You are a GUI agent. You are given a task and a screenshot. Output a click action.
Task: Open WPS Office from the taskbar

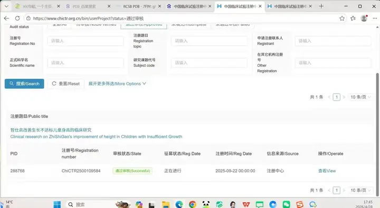(x=246, y=205)
